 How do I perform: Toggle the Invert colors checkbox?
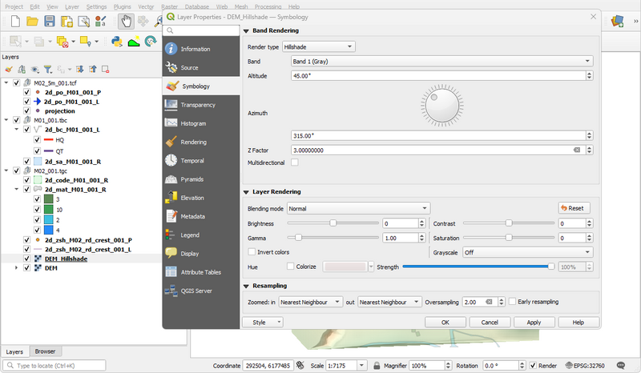(252, 251)
